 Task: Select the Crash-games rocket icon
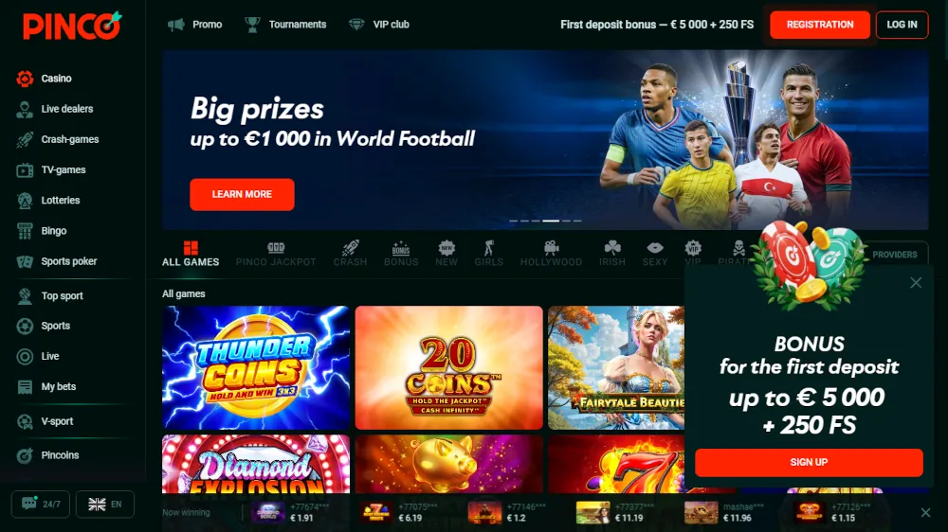pos(25,139)
